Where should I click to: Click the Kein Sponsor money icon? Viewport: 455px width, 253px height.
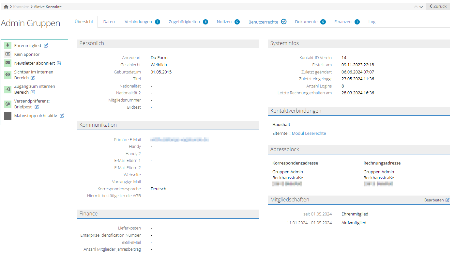8,55
